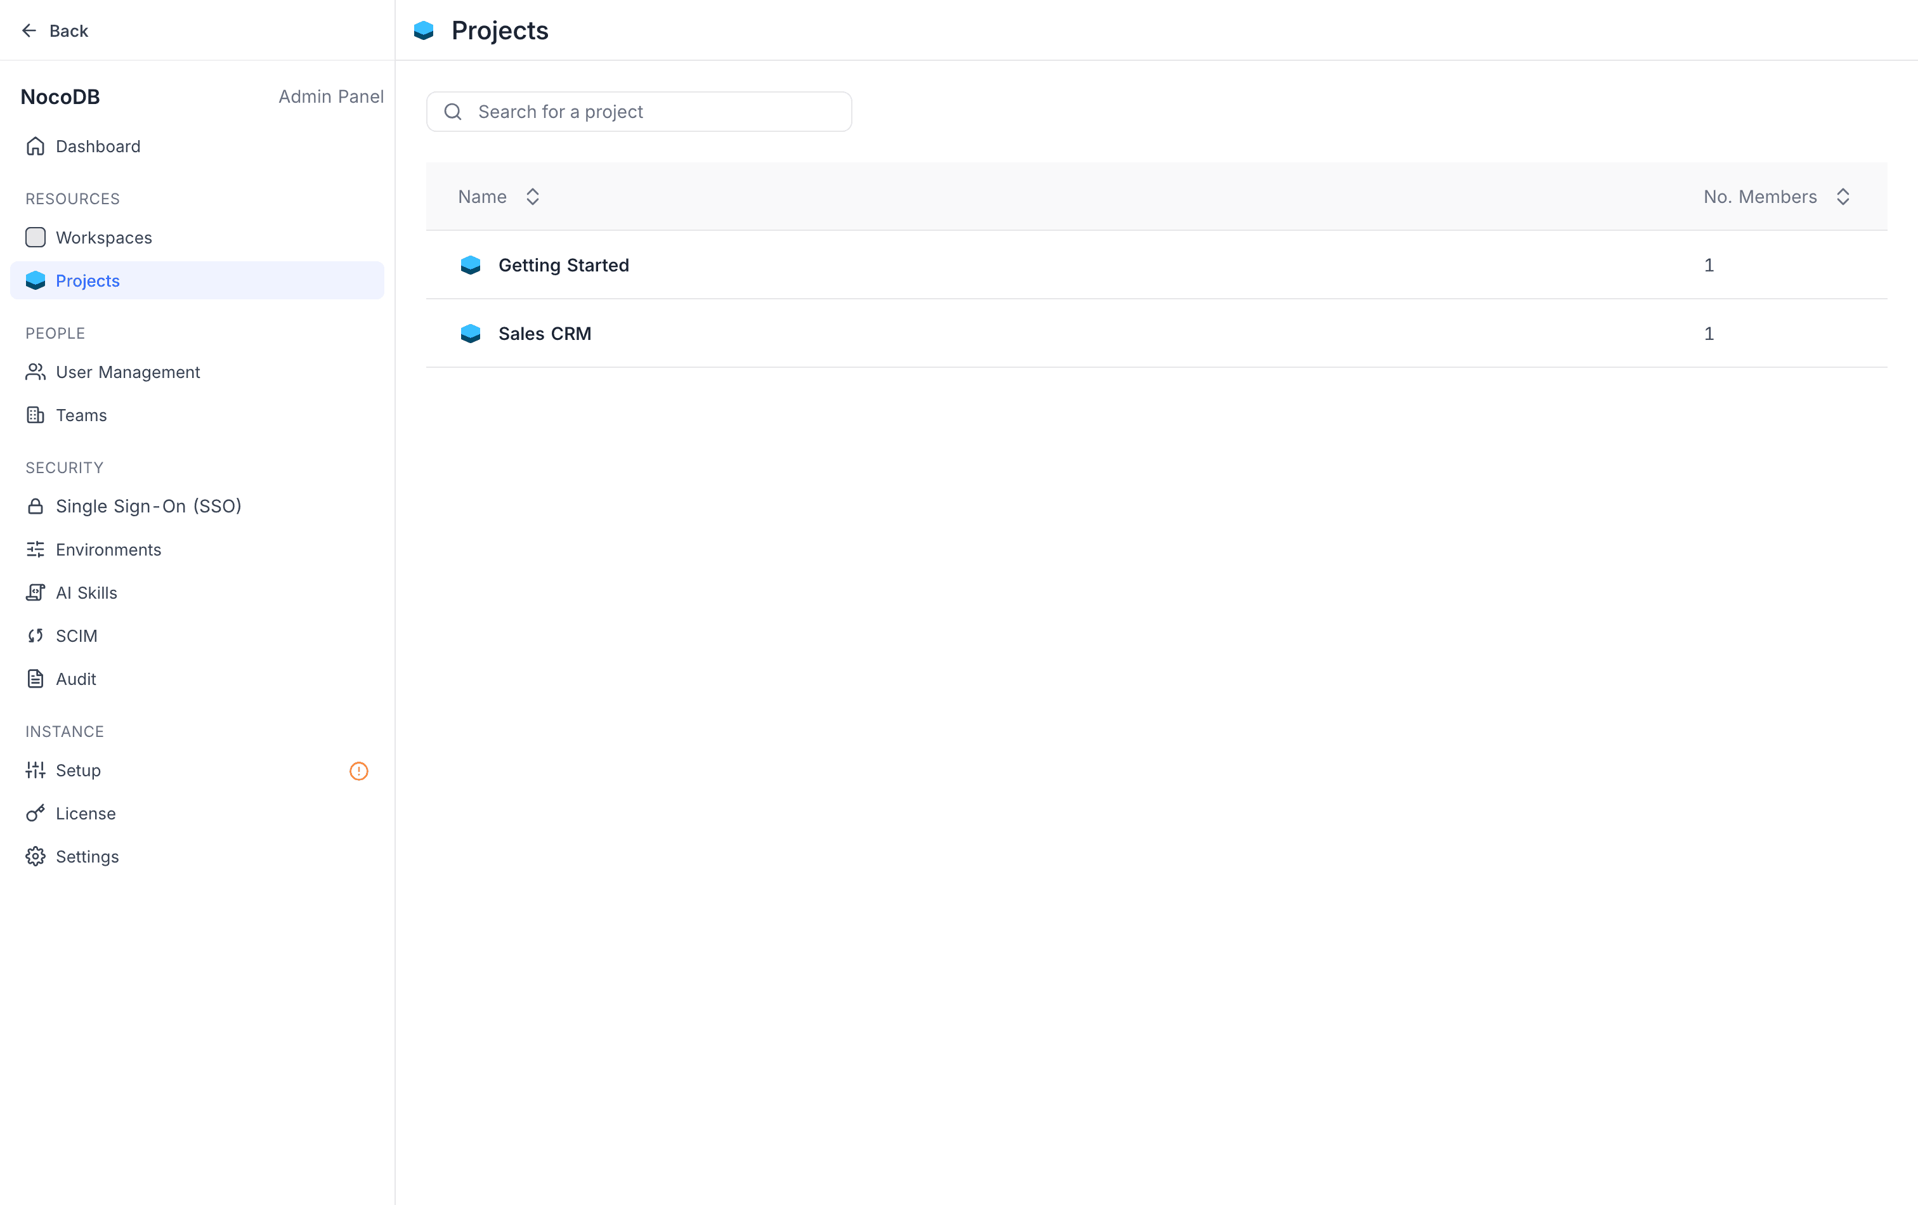Image resolution: width=1918 pixels, height=1205 pixels.
Task: Click the SSO lock icon
Action: pos(35,507)
